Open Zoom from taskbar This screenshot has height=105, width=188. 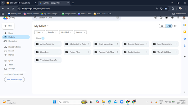point(122,102)
